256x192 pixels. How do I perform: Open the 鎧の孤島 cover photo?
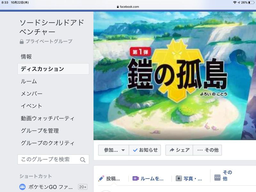click(175, 76)
